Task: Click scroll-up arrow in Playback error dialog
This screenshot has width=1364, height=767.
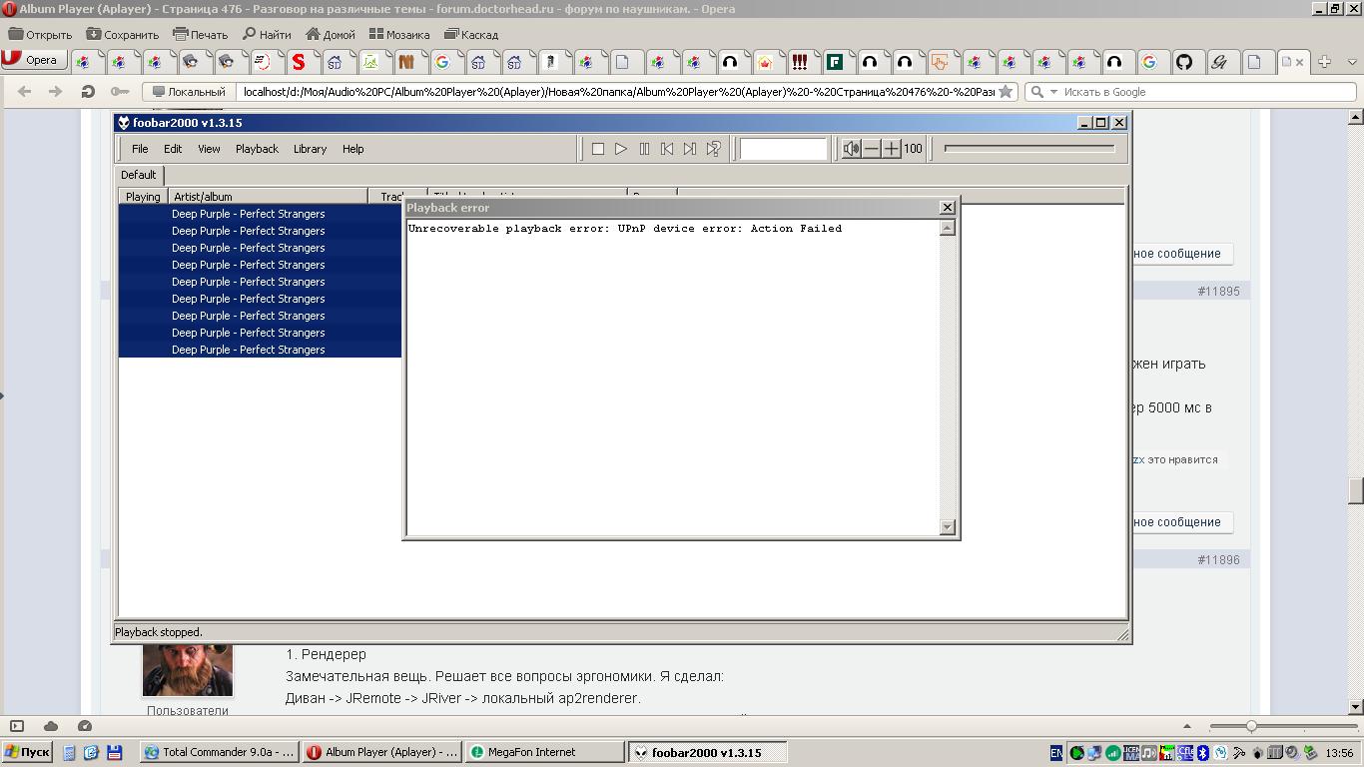Action: pos(948,228)
